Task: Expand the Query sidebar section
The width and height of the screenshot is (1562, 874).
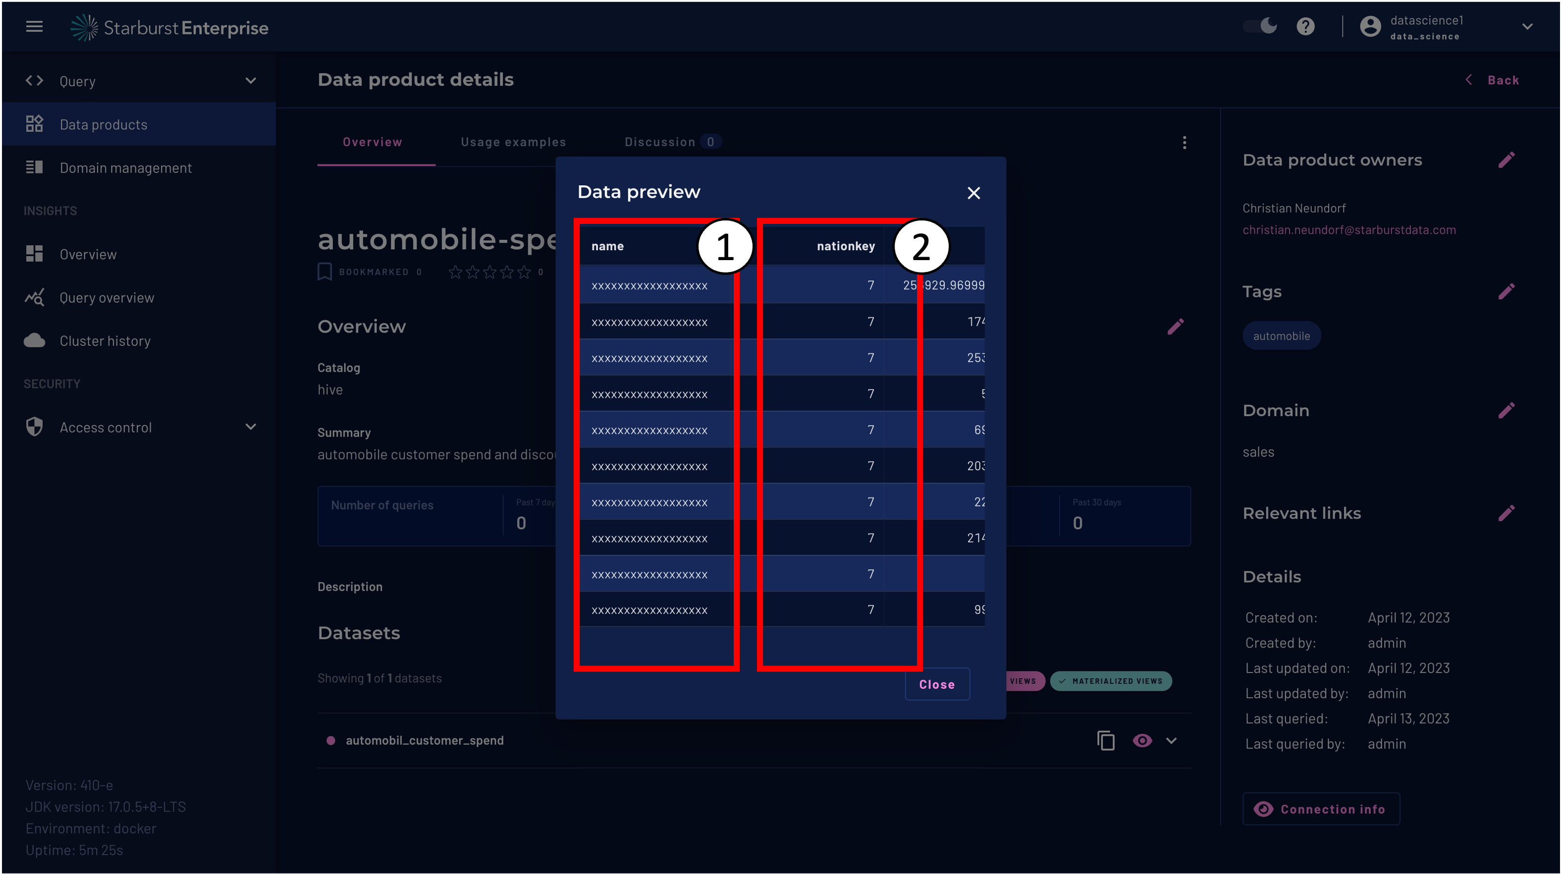Action: tap(251, 81)
